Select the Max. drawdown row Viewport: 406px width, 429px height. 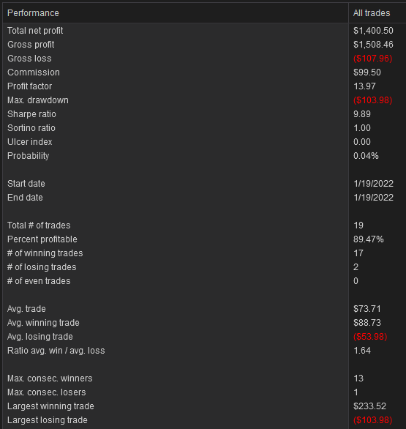[x=204, y=100]
